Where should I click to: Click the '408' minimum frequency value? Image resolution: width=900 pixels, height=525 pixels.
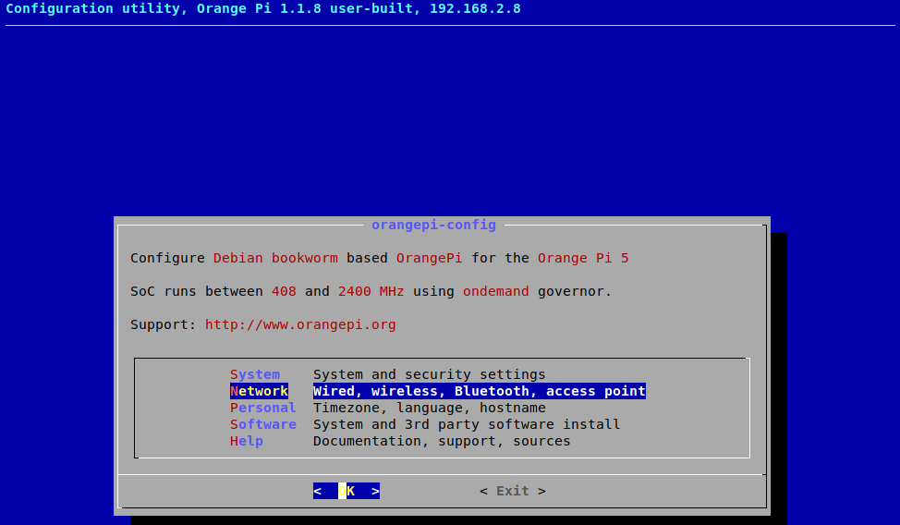click(284, 291)
